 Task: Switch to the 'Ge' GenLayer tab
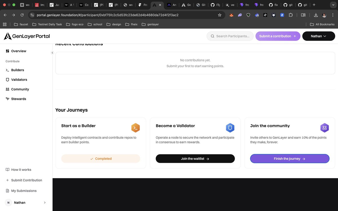[x=186, y=5]
